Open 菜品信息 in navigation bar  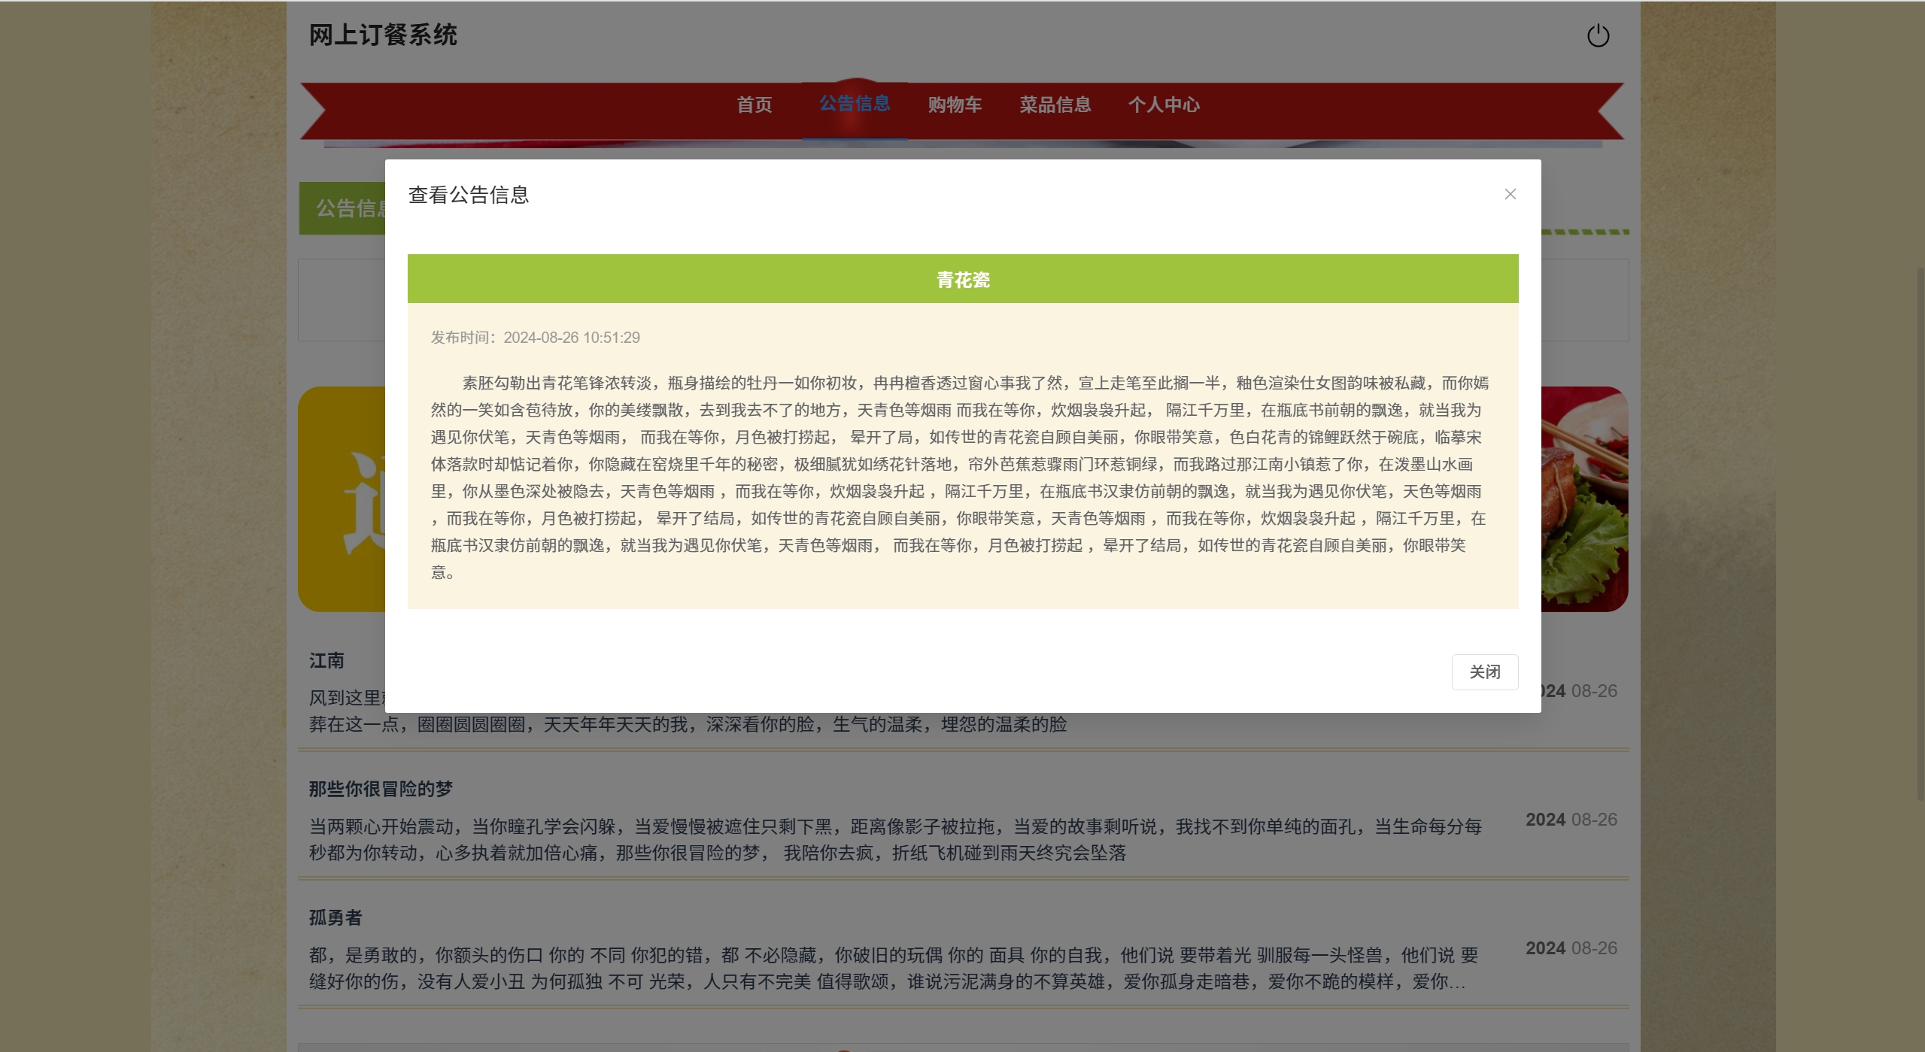(x=1055, y=105)
